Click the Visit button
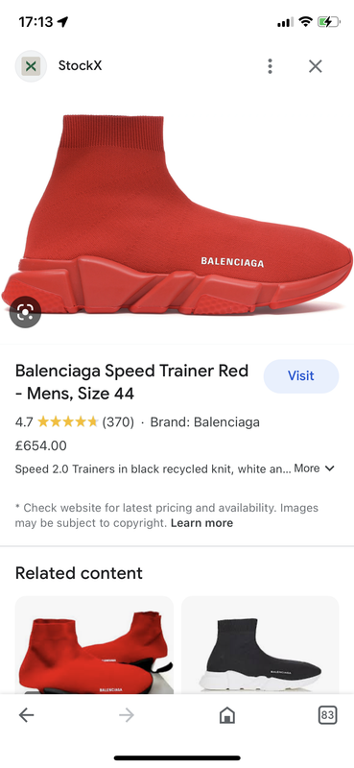The width and height of the screenshot is (354, 768). [x=301, y=375]
